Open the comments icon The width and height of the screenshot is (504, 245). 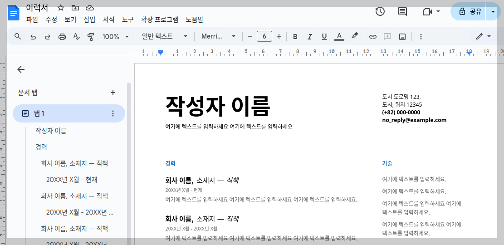click(402, 12)
